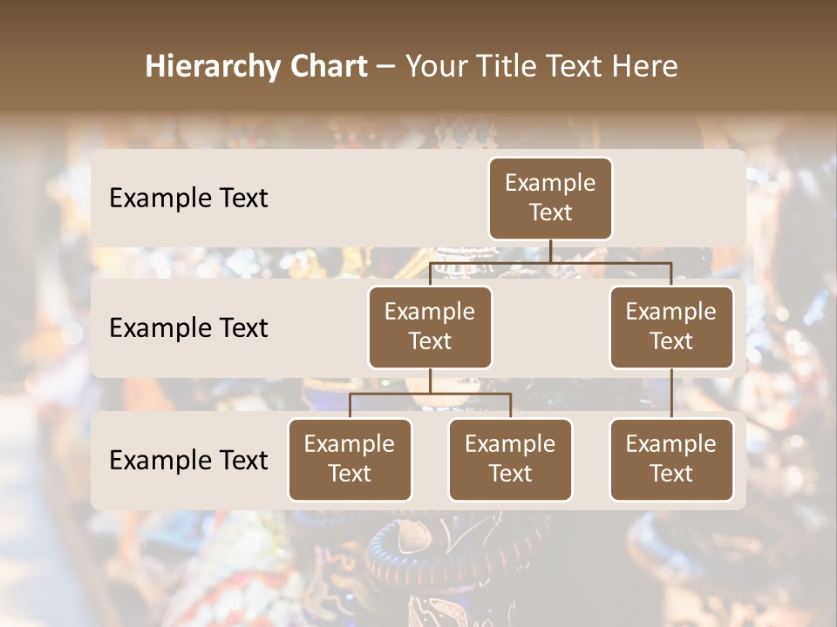Click the leftmost node box in the bottom level
The width and height of the screenshot is (837, 627).
350,460
